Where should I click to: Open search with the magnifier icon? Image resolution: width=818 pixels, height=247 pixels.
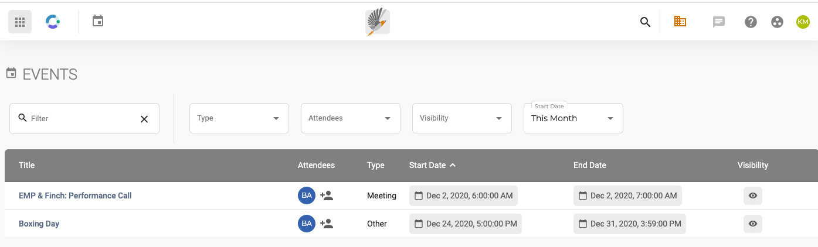[645, 22]
